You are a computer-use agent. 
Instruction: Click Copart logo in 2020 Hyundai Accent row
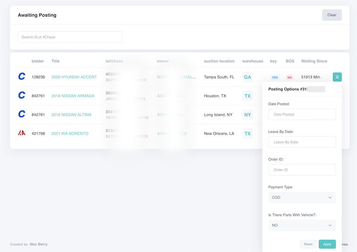click(x=22, y=76)
